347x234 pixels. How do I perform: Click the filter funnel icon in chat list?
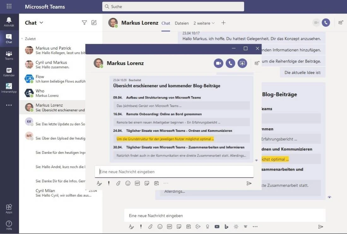[84, 22]
